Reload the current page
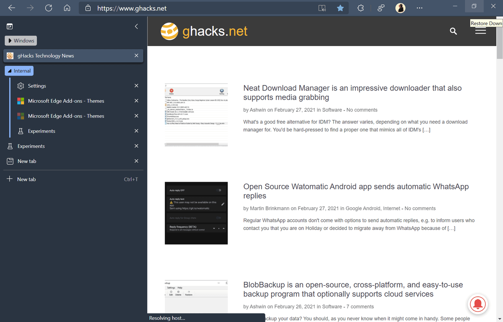Image resolution: width=503 pixels, height=322 pixels. tap(49, 8)
